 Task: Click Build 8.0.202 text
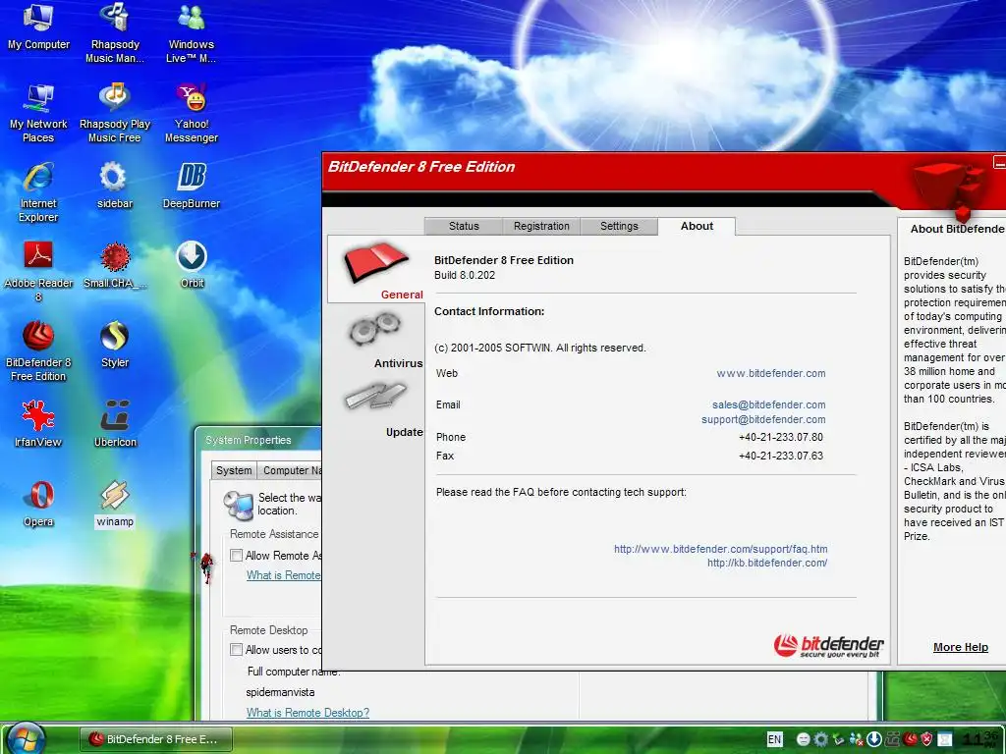click(x=465, y=275)
